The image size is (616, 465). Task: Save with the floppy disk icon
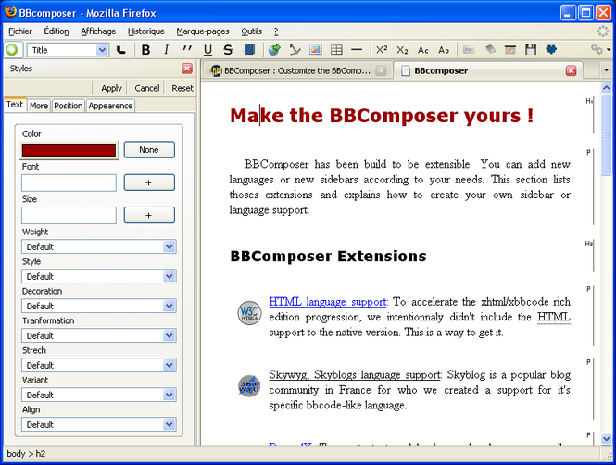coord(531,49)
